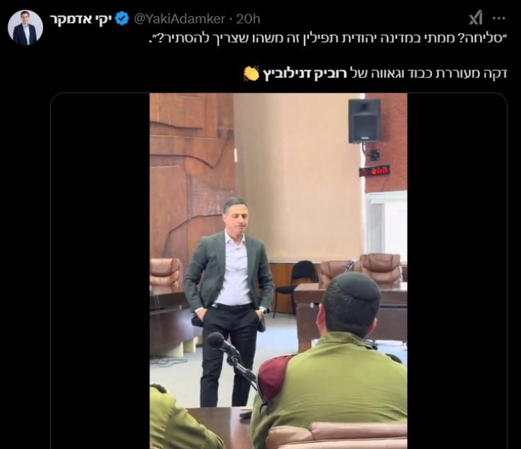Click the red digital clock in video
521x449 pixels.
click(x=374, y=171)
